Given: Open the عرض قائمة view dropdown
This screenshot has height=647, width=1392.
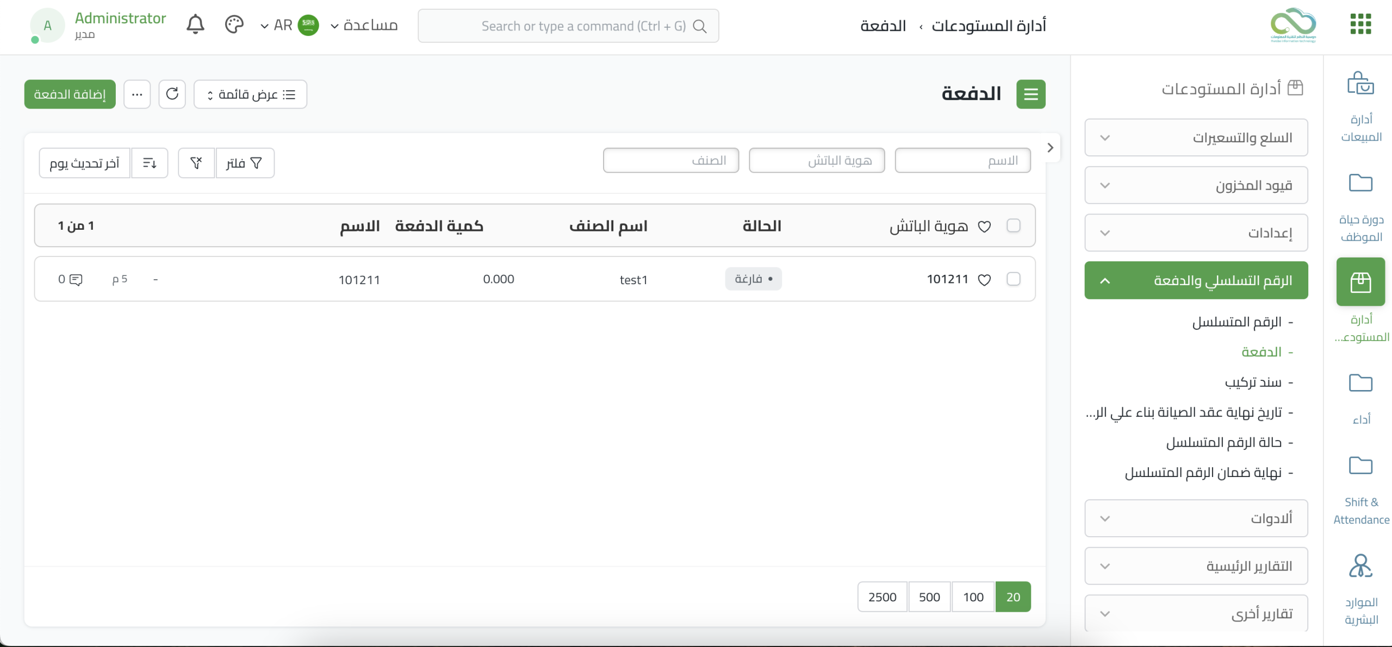Looking at the screenshot, I should tap(250, 94).
